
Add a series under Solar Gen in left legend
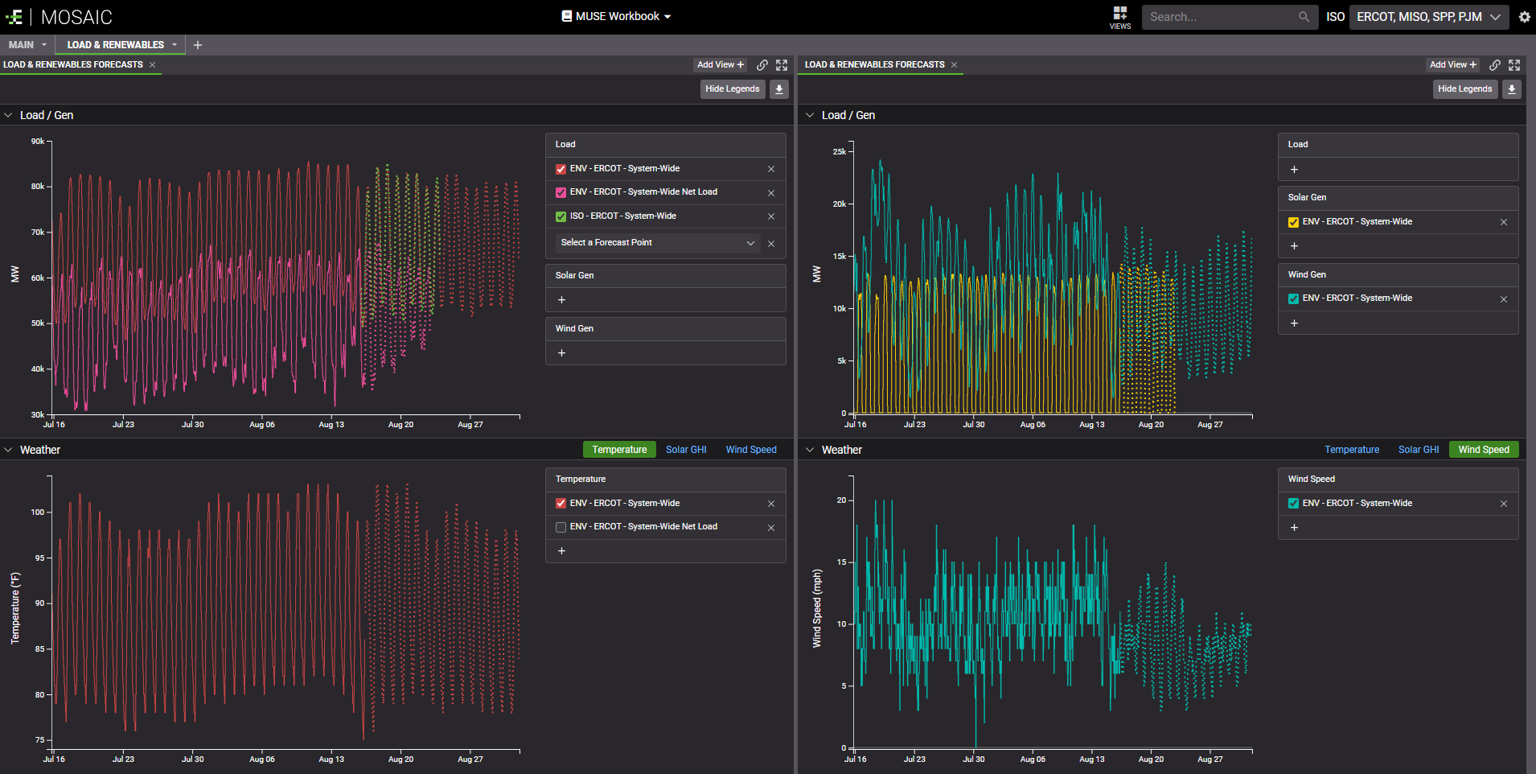(561, 300)
